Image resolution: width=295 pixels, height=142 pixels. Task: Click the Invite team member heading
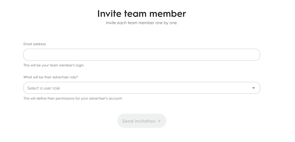pyautogui.click(x=142, y=13)
